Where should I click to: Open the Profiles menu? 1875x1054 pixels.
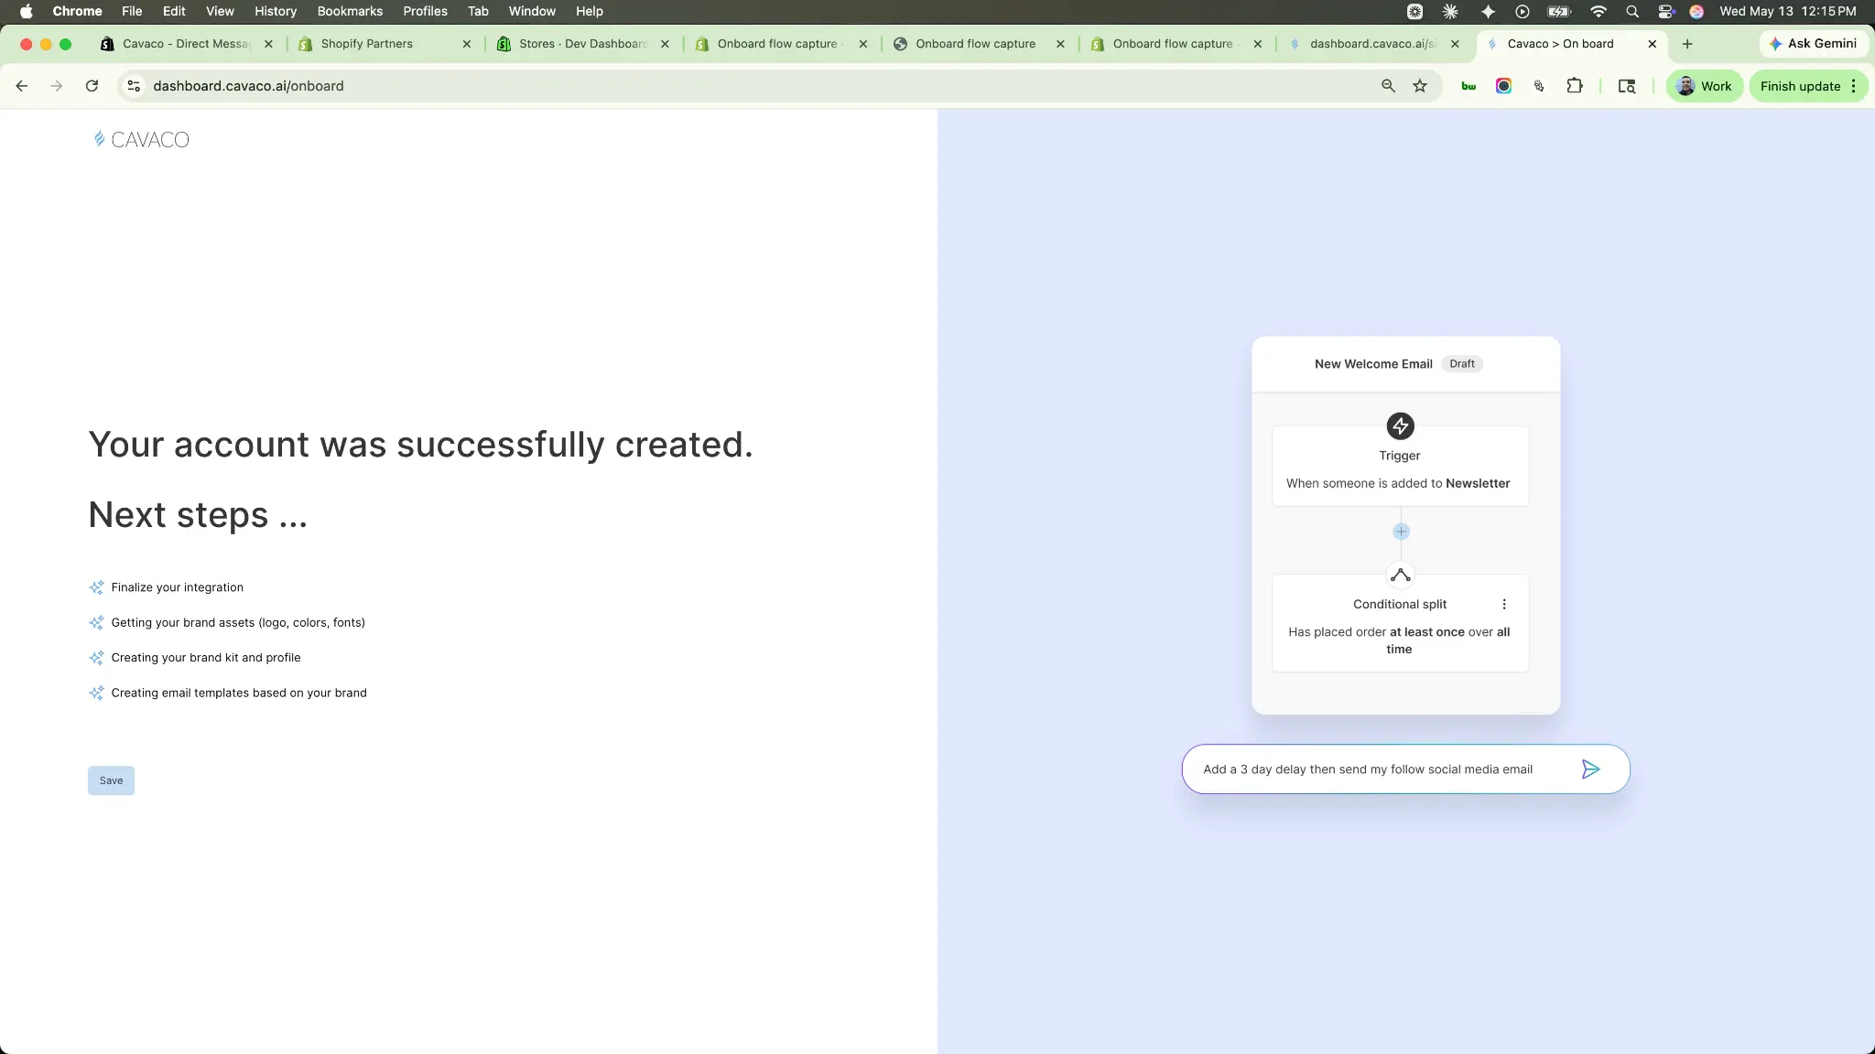[x=425, y=11]
